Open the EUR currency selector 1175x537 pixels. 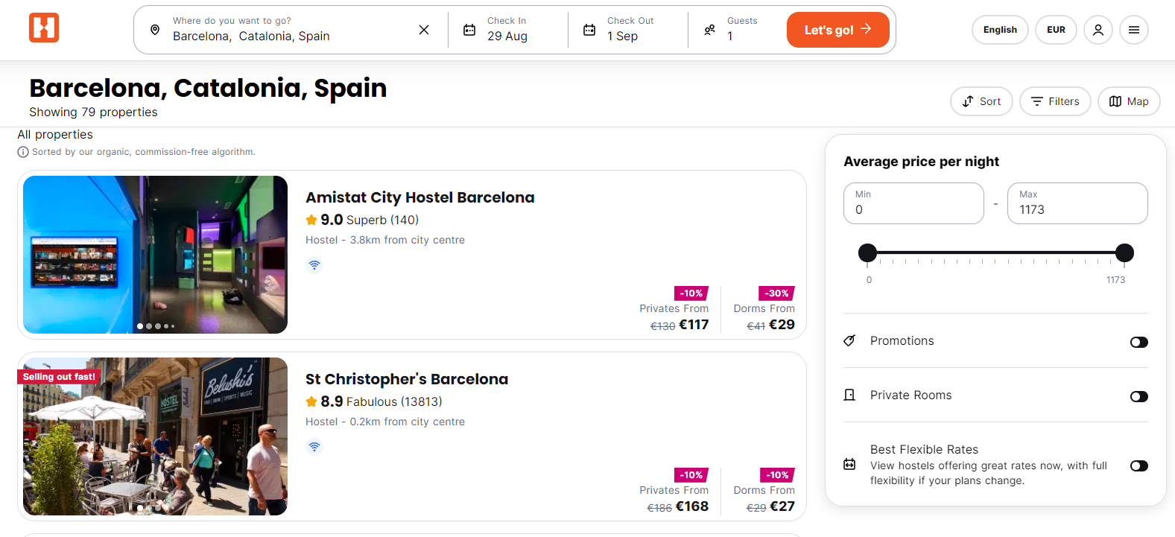click(x=1056, y=30)
